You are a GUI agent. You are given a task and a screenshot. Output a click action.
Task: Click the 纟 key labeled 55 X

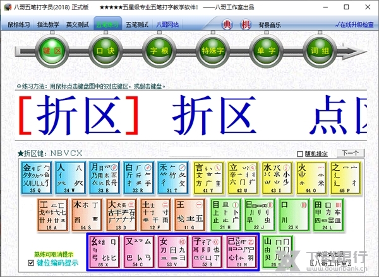104,252
